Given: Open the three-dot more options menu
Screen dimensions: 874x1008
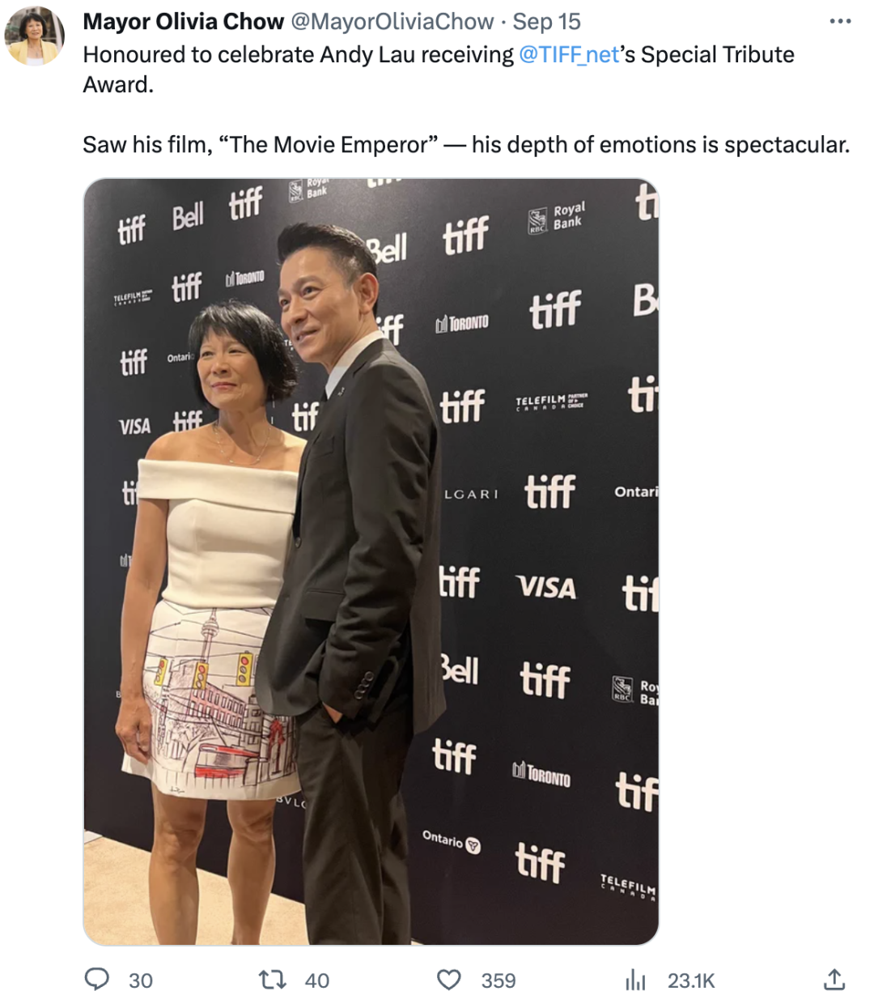Looking at the screenshot, I should click(841, 22).
